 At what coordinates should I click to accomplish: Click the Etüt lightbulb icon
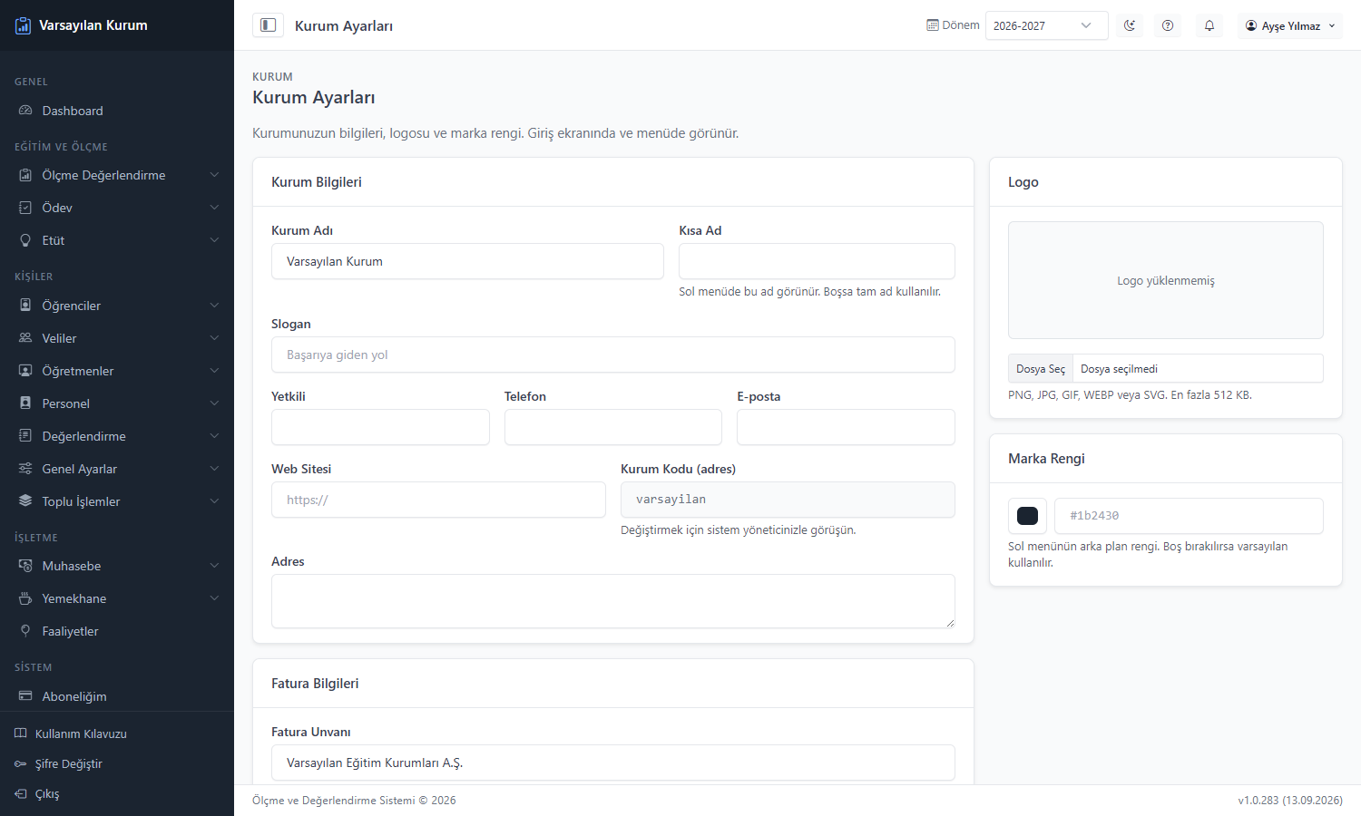coord(25,240)
